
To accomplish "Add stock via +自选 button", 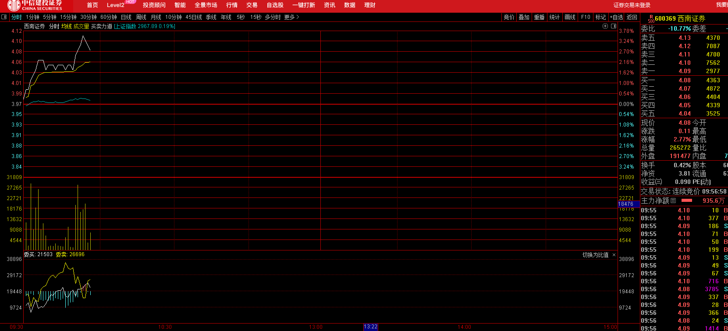I will pos(616,17).
